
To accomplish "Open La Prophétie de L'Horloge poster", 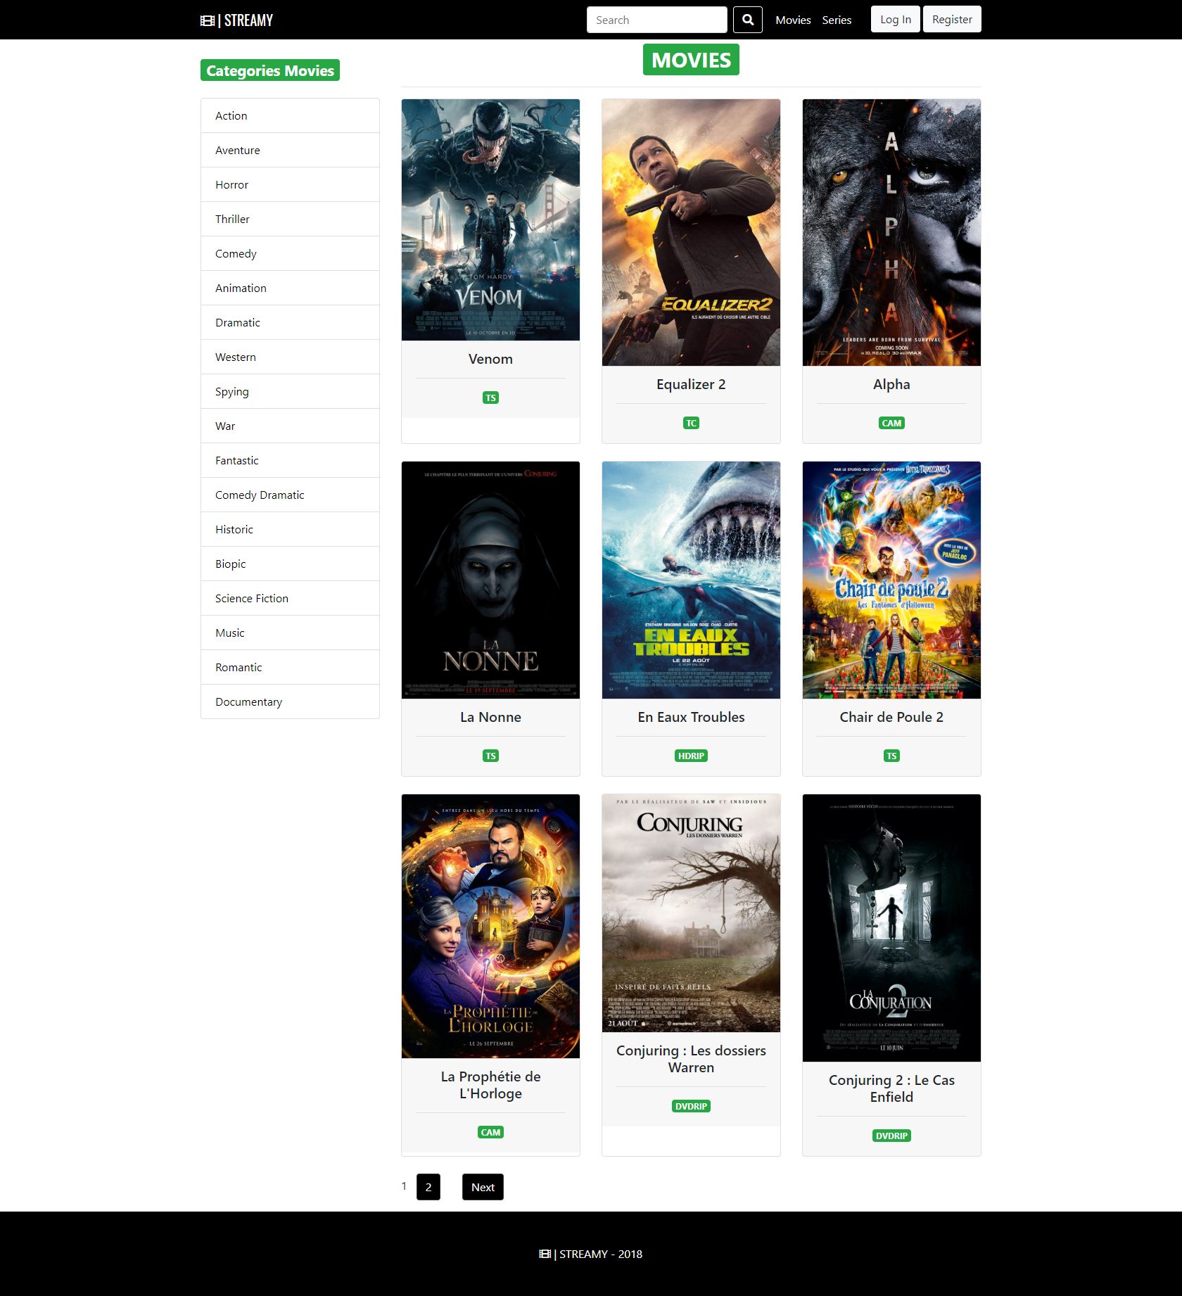I will [490, 926].
